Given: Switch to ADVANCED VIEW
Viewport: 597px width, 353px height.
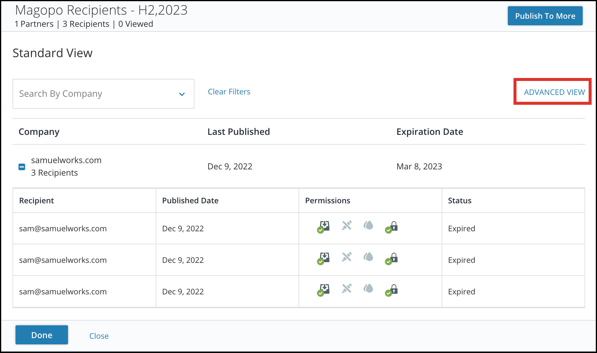Looking at the screenshot, I should point(554,92).
